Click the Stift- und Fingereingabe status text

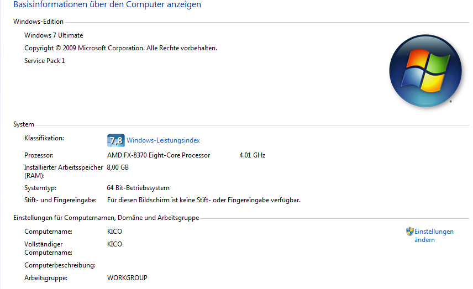pos(203,200)
